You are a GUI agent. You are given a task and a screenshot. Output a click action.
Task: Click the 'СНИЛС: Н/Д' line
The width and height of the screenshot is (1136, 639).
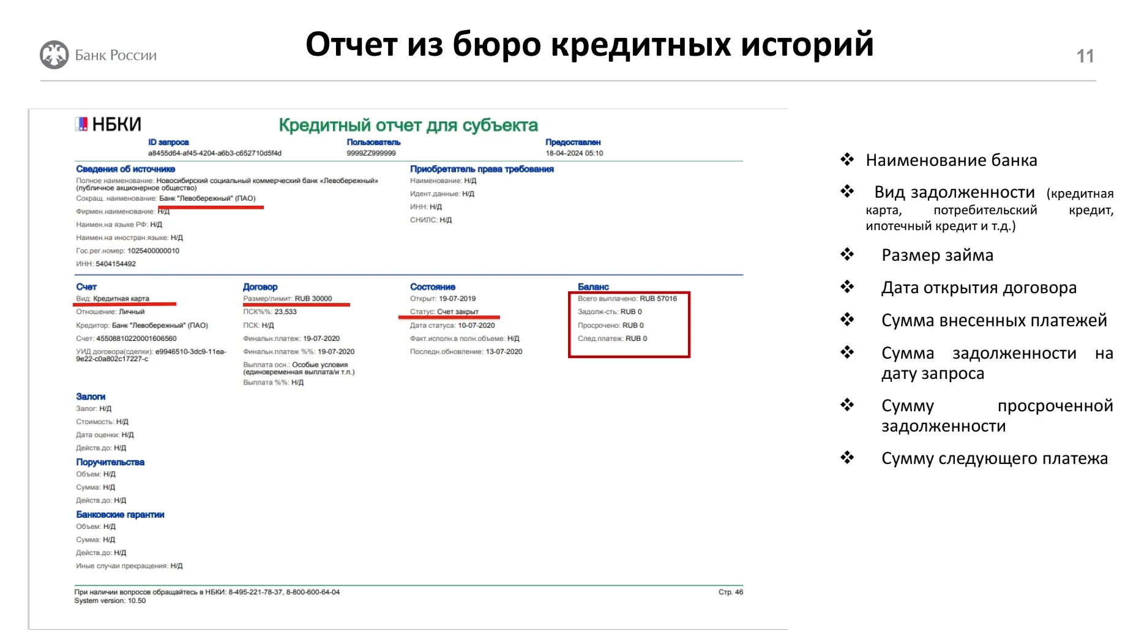(431, 220)
